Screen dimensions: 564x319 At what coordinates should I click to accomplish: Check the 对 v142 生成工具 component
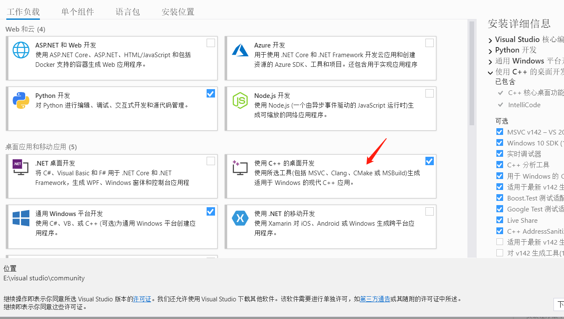pos(500,253)
